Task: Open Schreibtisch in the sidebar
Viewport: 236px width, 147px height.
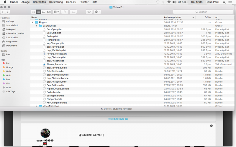Action: tap(12, 25)
